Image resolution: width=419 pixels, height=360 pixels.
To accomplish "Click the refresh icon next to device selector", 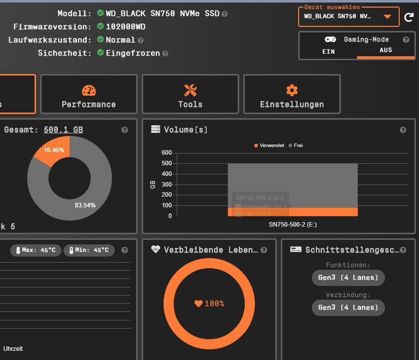I will pyautogui.click(x=409, y=18).
